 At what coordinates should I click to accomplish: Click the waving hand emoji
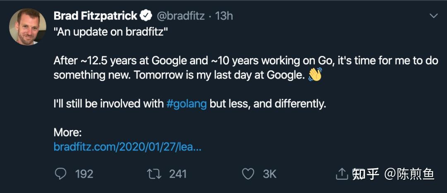[315, 75]
